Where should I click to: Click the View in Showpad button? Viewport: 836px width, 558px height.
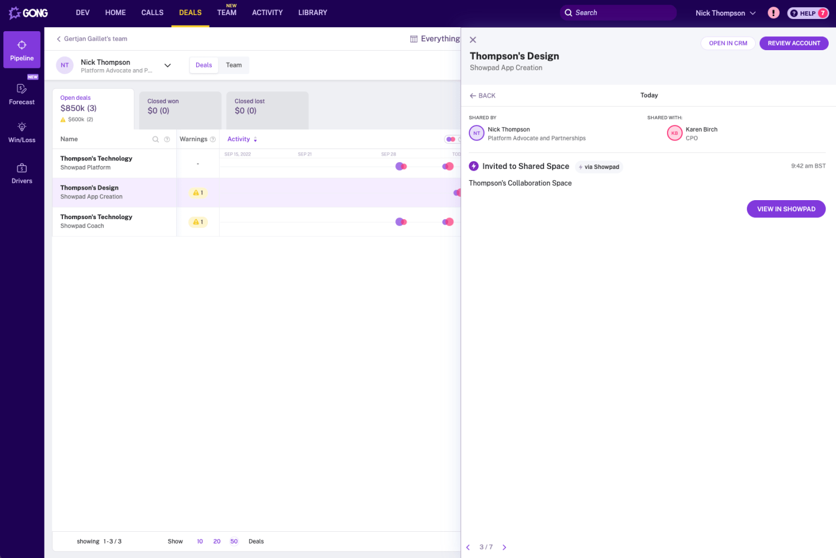[786, 209]
